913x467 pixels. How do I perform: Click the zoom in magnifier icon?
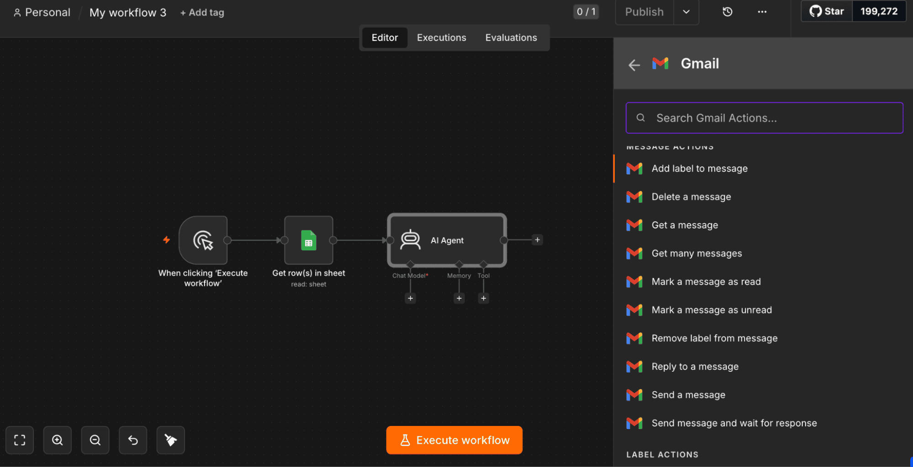pyautogui.click(x=58, y=440)
